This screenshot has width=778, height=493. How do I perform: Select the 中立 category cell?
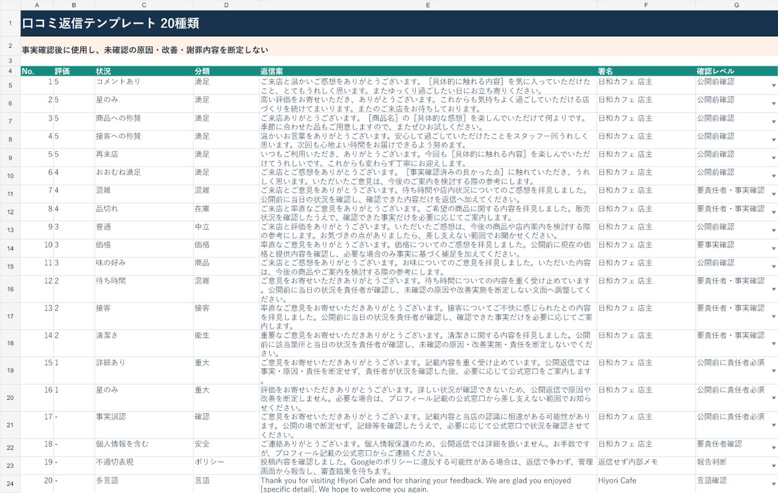tap(226, 230)
